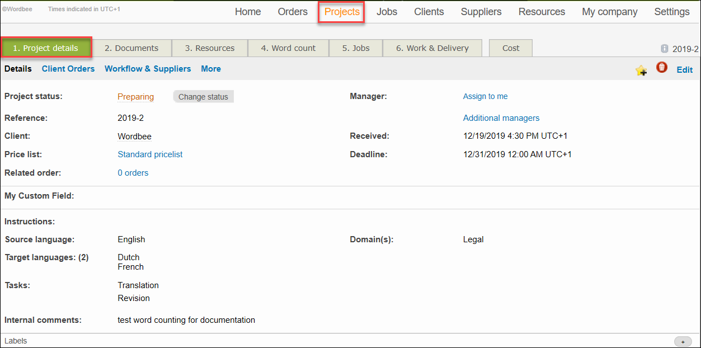Open the Settings menu
The width and height of the screenshot is (701, 348).
[671, 11]
